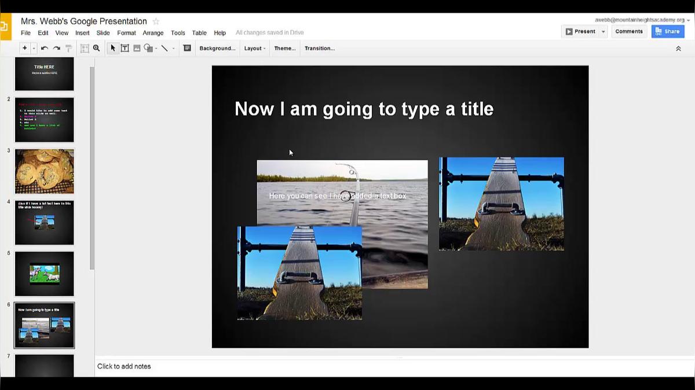695x390 pixels.
Task: Open the Arrange menu
Action: 153,33
